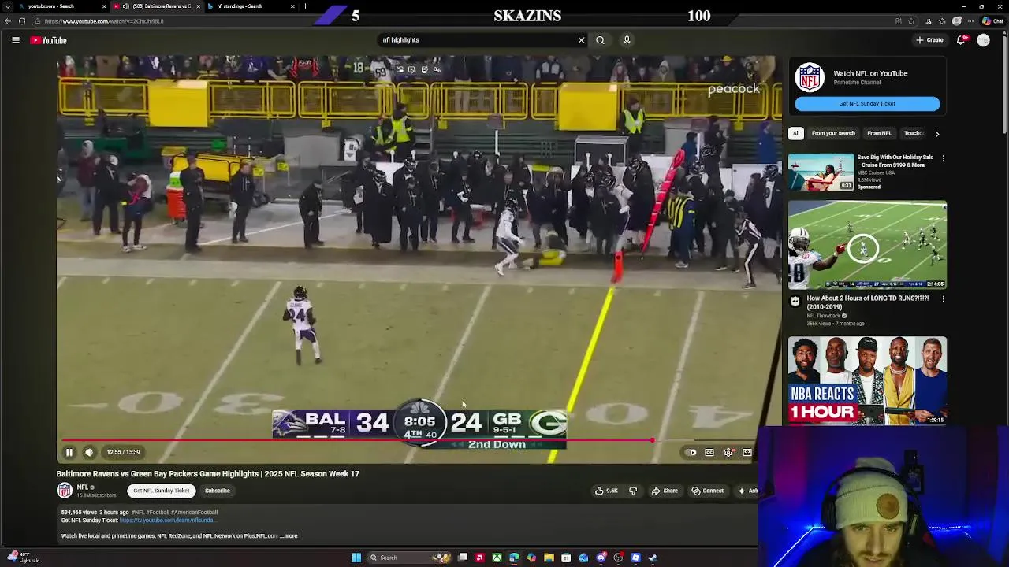
Task: Open Microsoft Store from taskbar
Action: (566, 558)
